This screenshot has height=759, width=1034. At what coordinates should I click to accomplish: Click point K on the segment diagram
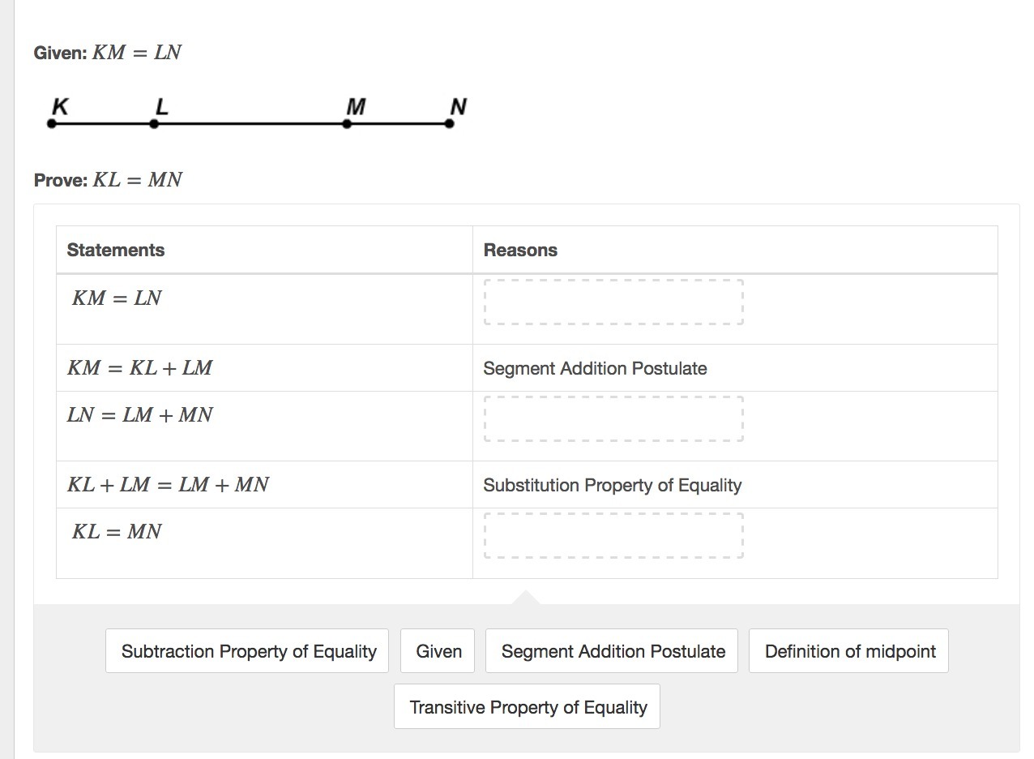(52, 124)
